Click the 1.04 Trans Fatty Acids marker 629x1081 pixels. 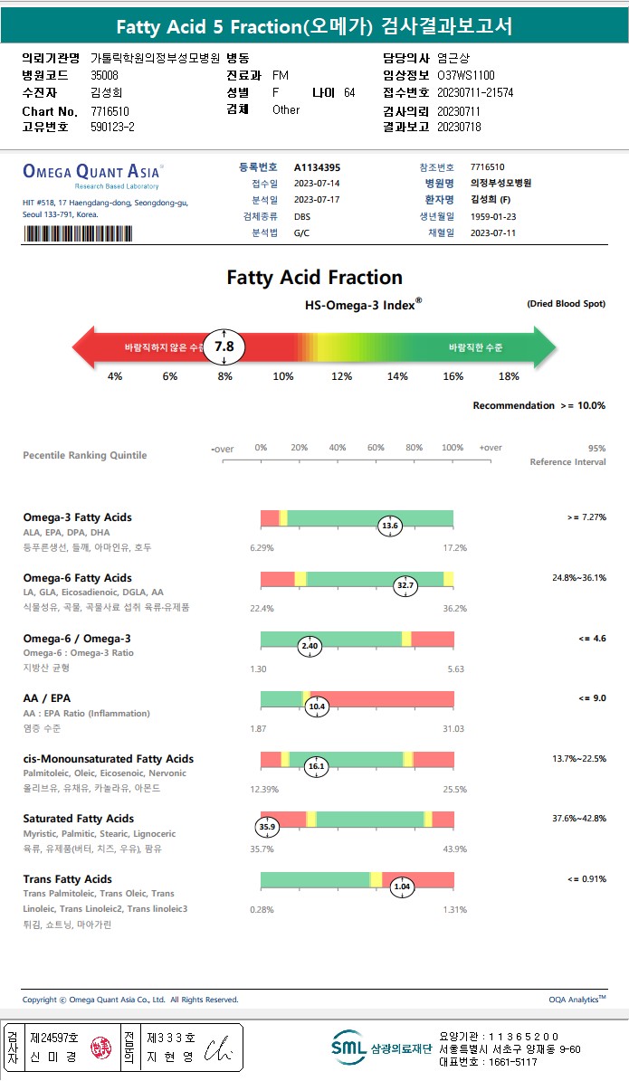pos(403,887)
